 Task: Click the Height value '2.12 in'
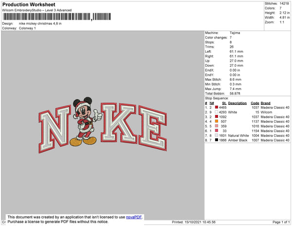pyautogui.click(x=285, y=13)
